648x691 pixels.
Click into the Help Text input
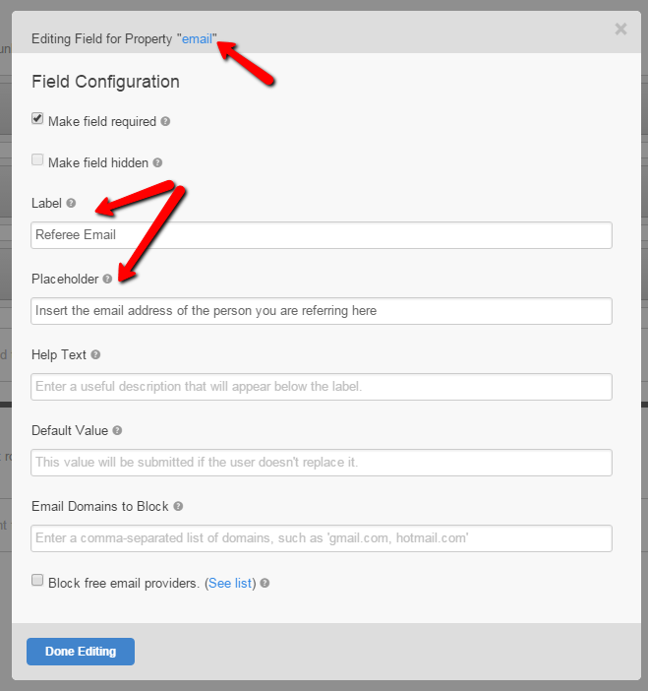point(322,387)
